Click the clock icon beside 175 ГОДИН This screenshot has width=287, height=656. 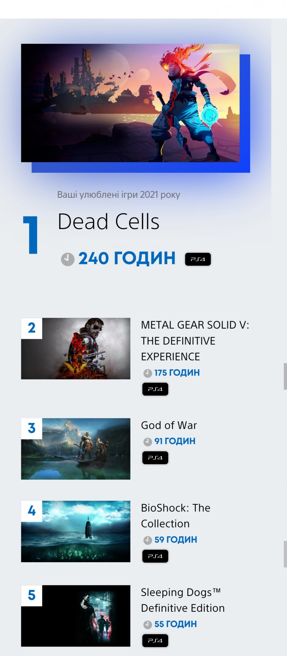[148, 373]
